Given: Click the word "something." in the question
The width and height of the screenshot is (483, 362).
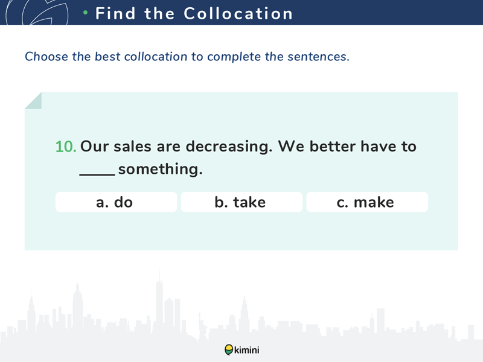Looking at the screenshot, I should [160, 170].
